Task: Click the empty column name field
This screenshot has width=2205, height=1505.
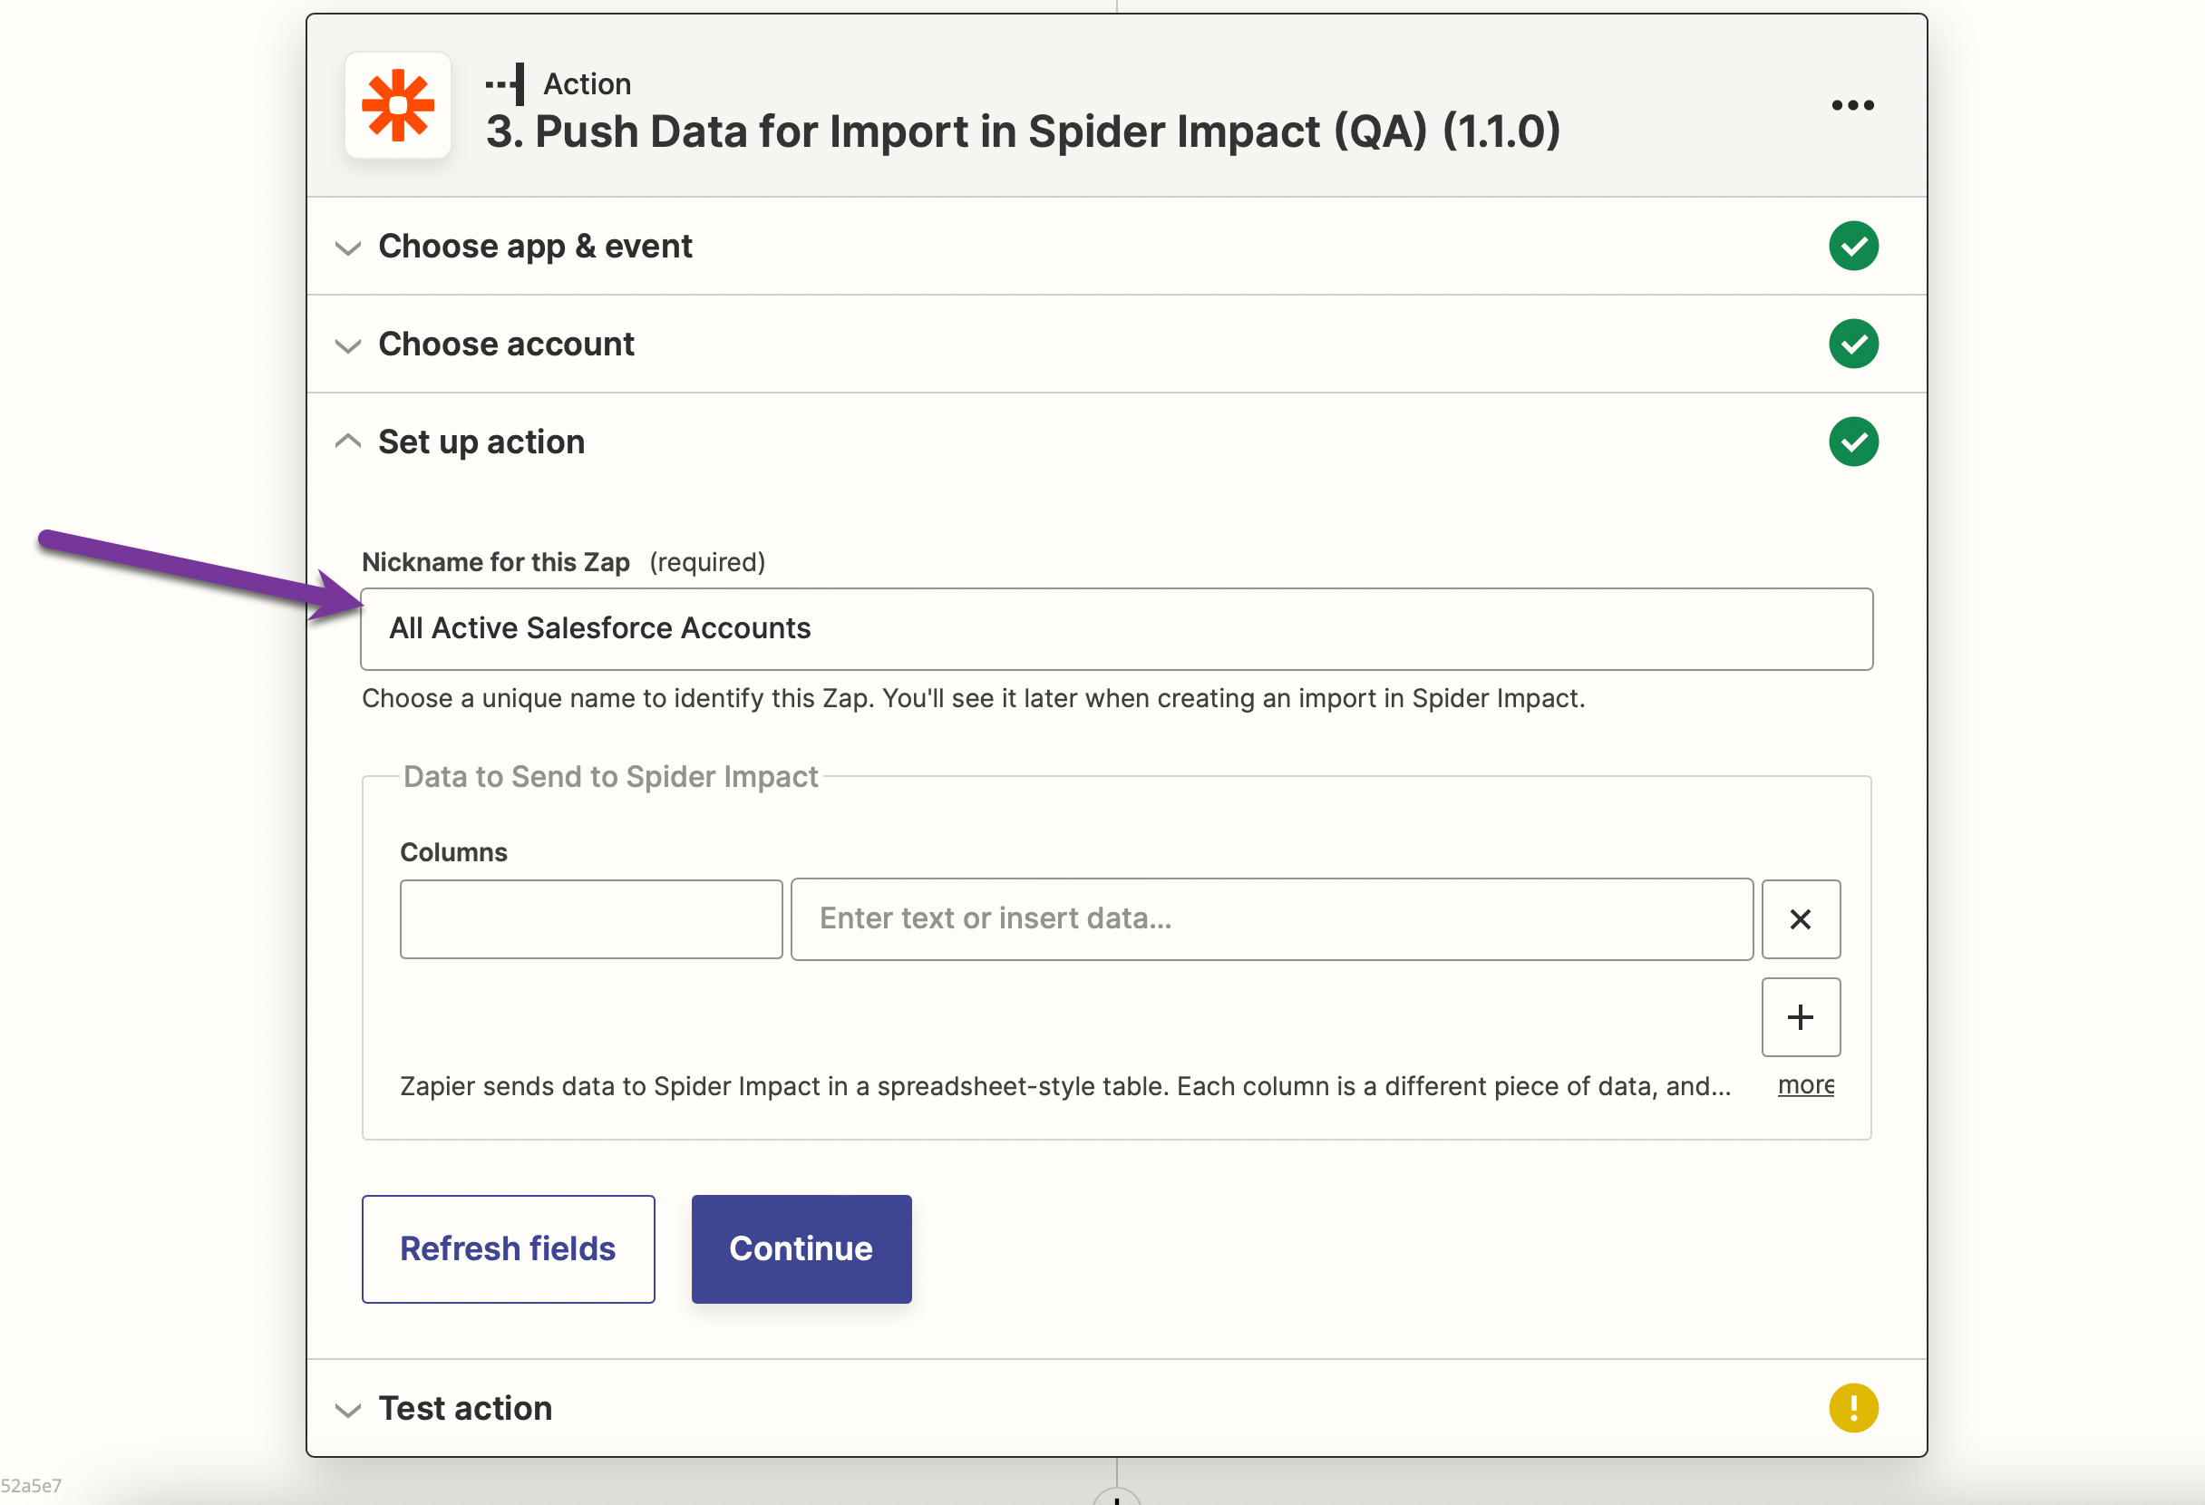Action: (591, 918)
